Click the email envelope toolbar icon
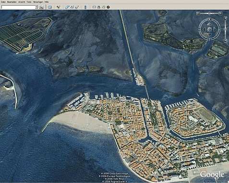Viewport: 229px width, 183px height. [x=94, y=7]
